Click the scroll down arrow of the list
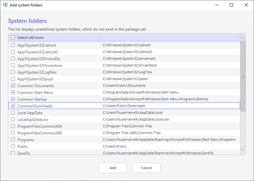 pyautogui.click(x=243, y=150)
